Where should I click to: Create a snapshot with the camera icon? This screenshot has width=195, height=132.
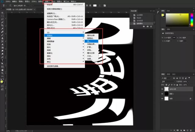147,27
